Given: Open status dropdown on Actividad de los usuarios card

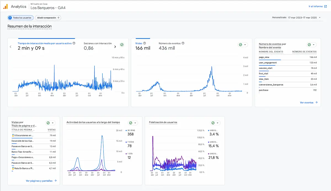Looking at the screenshot, I should (133, 123).
